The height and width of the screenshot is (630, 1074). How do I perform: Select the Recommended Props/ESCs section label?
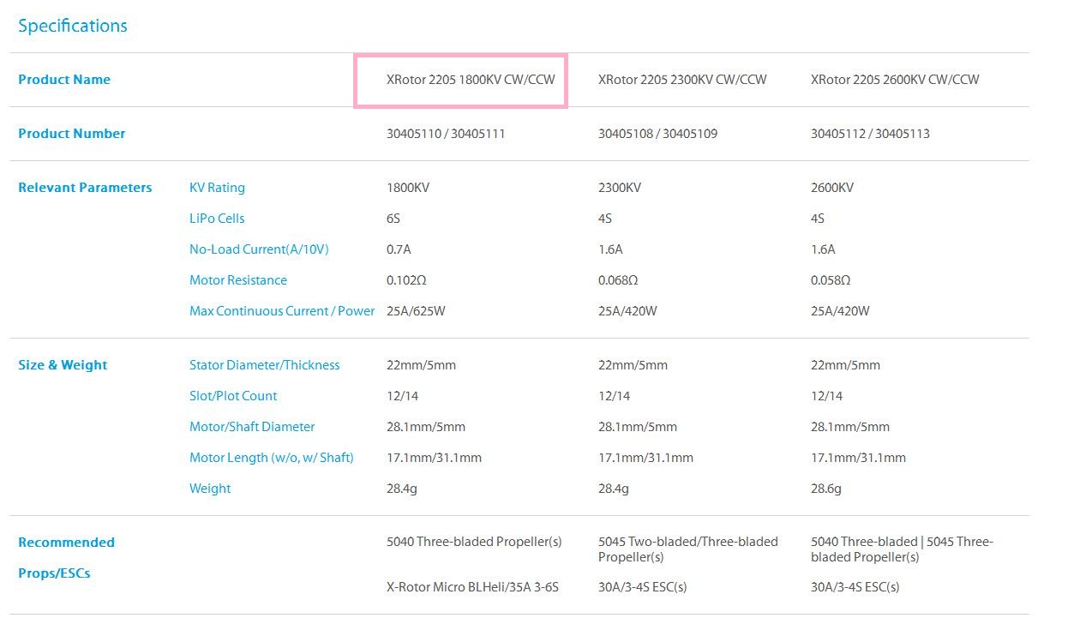[66, 557]
